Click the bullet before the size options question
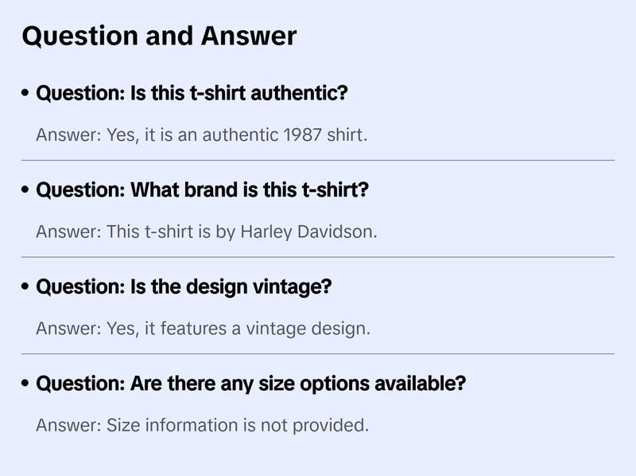 pos(26,384)
